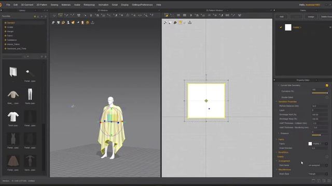Click the Layer value field

pyautogui.click(x=320, y=110)
